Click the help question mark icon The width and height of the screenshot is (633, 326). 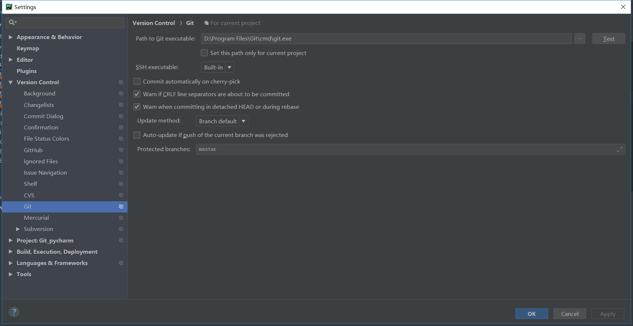click(x=14, y=312)
